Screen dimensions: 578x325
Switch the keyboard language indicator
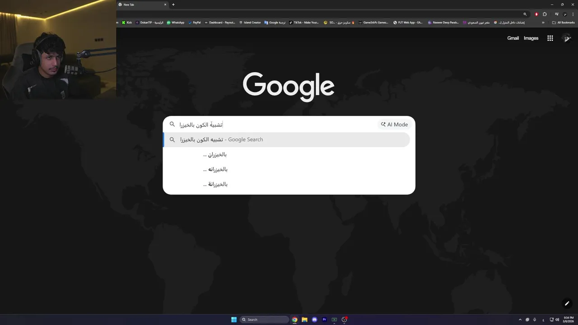(x=543, y=320)
